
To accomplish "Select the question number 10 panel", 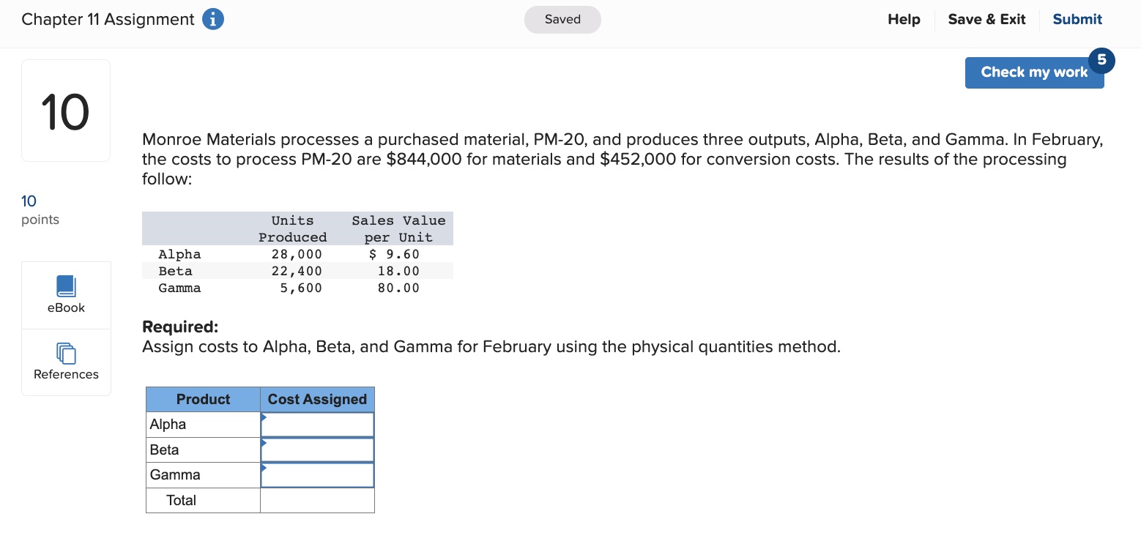I will [65, 110].
